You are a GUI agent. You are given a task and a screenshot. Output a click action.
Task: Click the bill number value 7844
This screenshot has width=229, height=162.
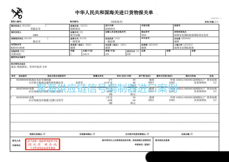coord(144,35)
